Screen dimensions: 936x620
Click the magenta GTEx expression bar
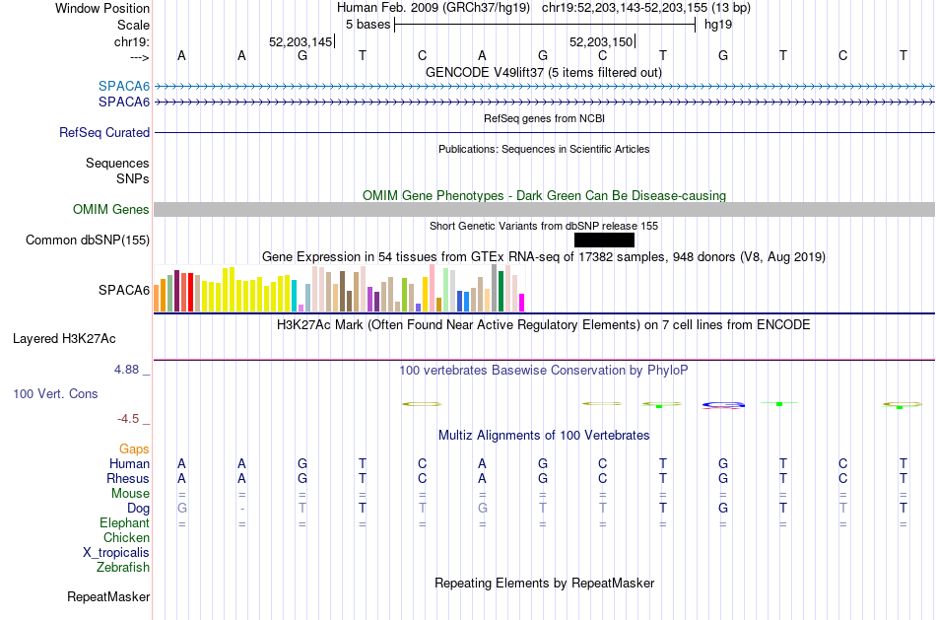(522, 303)
